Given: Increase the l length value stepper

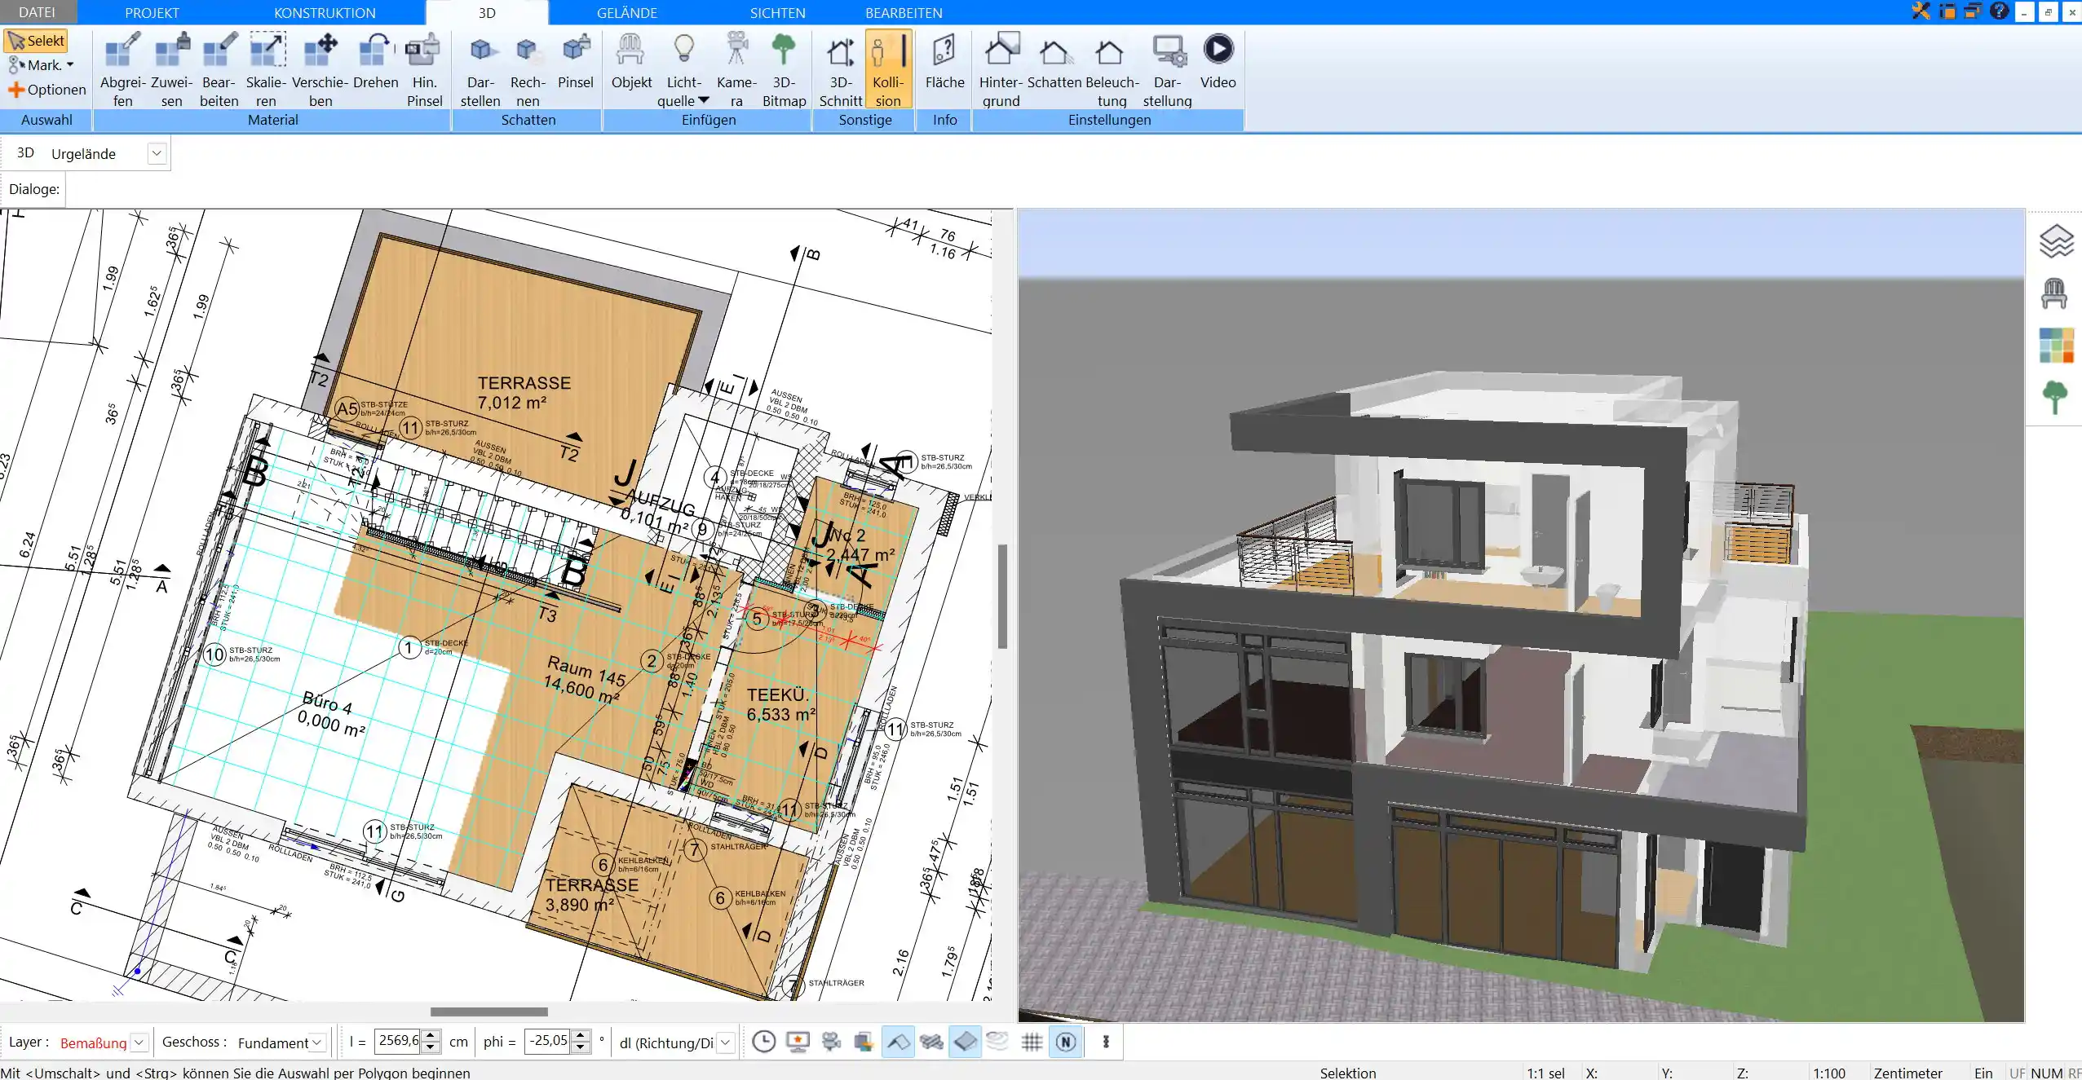Looking at the screenshot, I should click(x=431, y=1036).
